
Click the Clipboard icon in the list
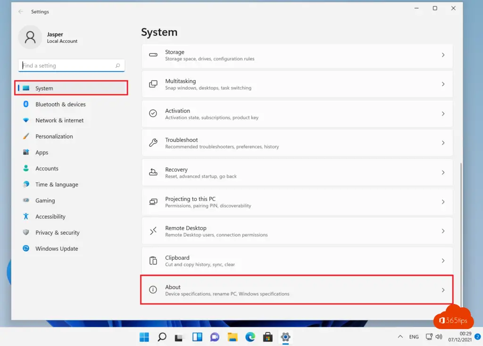(x=153, y=261)
